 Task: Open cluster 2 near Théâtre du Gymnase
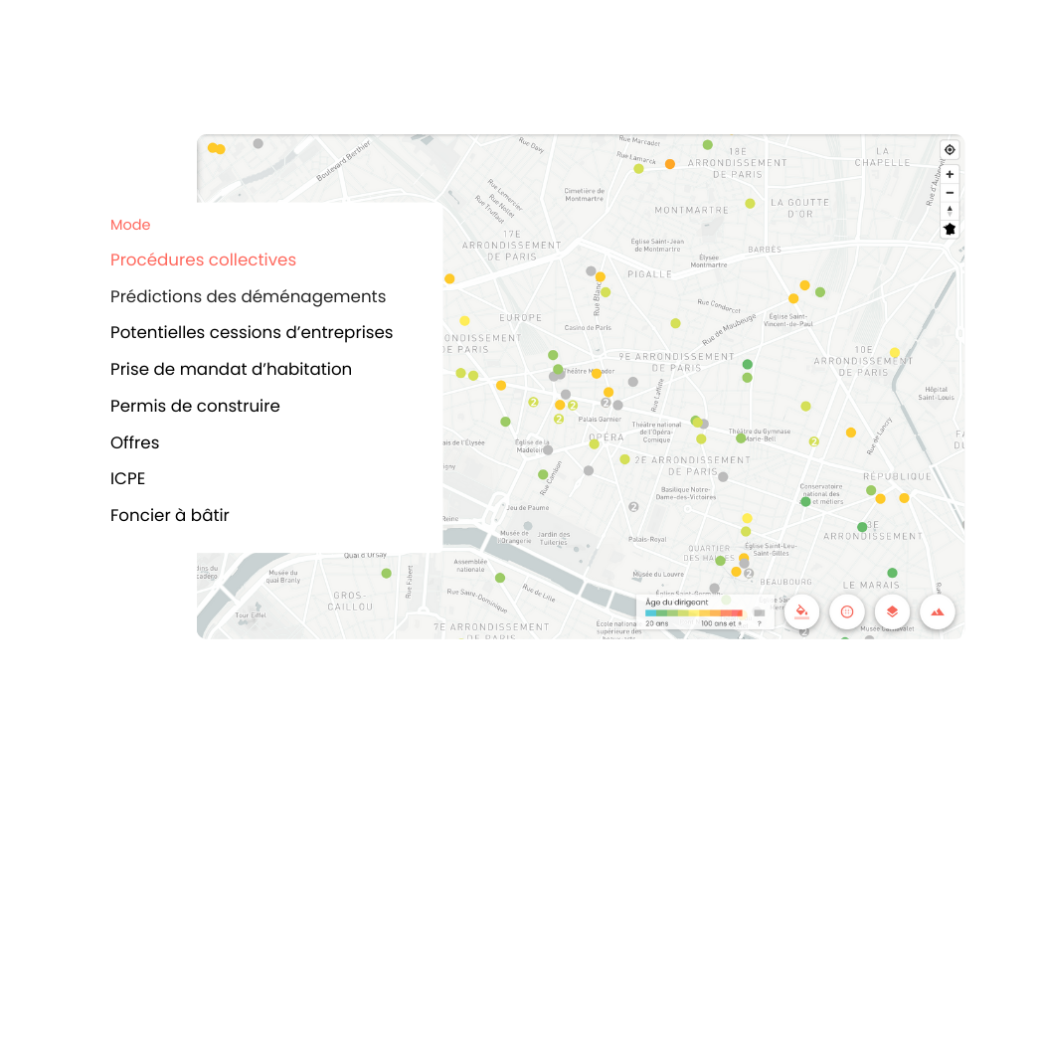(x=813, y=441)
